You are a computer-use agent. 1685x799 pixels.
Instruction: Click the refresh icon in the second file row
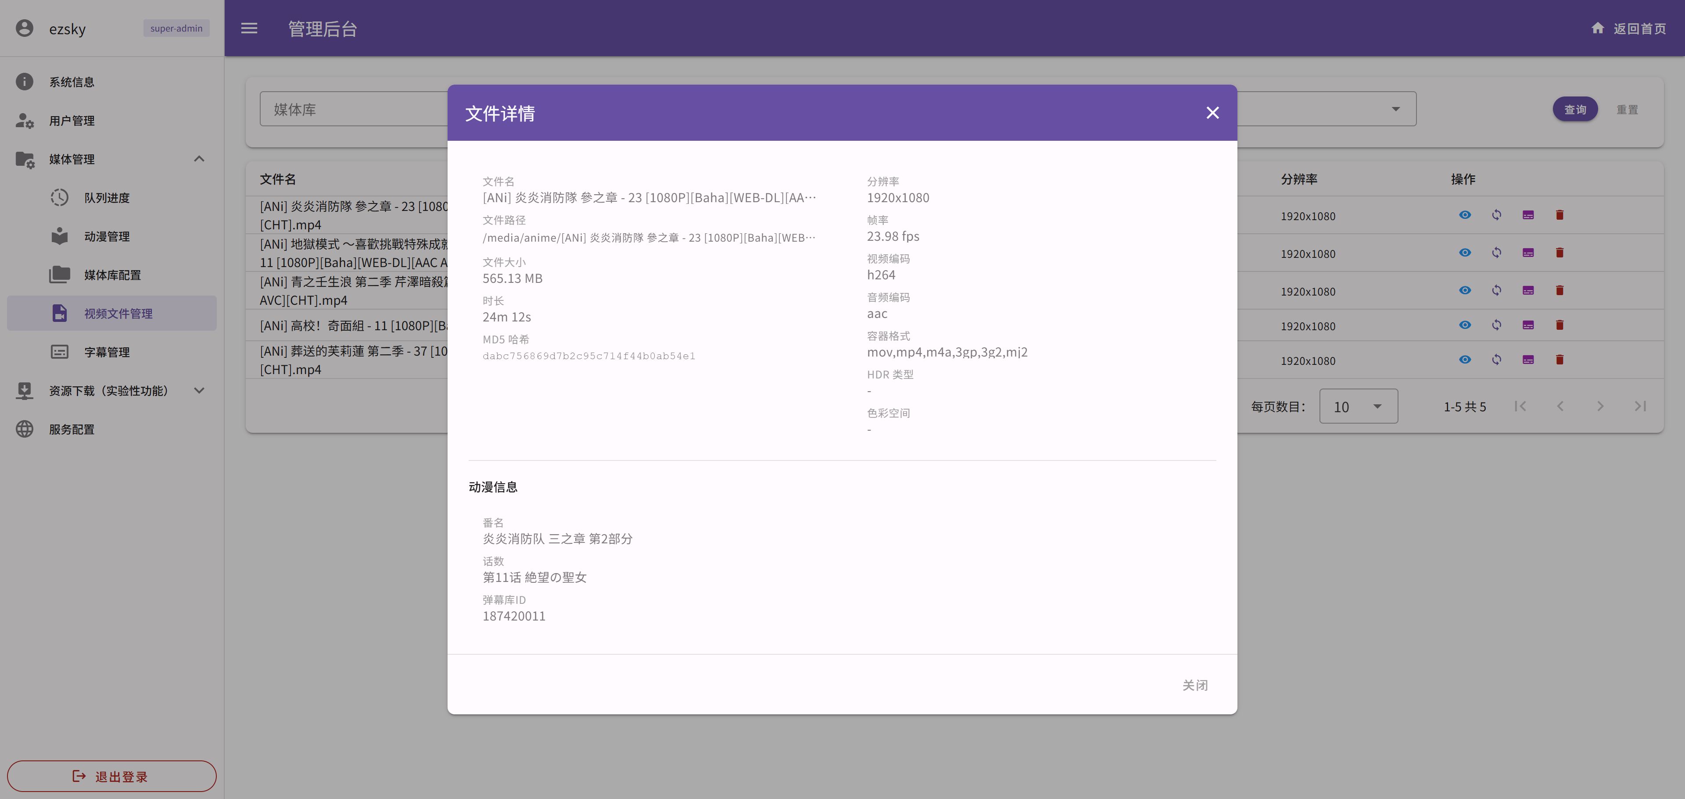click(x=1496, y=253)
